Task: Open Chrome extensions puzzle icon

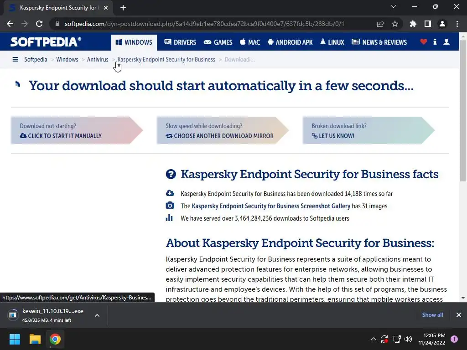Action: (413, 24)
